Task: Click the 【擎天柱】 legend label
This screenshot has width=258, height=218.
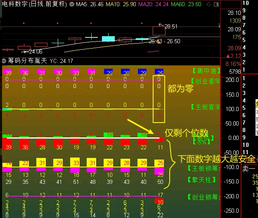Action: click(x=201, y=180)
